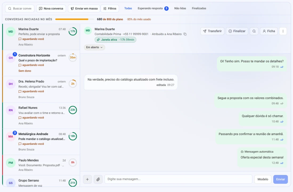The width and height of the screenshot is (293, 192).
Task: Click the Esperando resposta count badge 3
Action: tap(166, 9)
